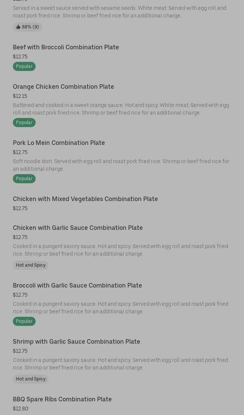
Task: Click the sesame seeds sweet sauce description
Action: click(x=119, y=12)
